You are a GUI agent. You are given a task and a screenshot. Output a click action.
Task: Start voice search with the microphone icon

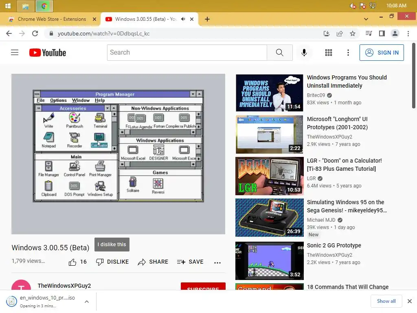[x=304, y=53]
